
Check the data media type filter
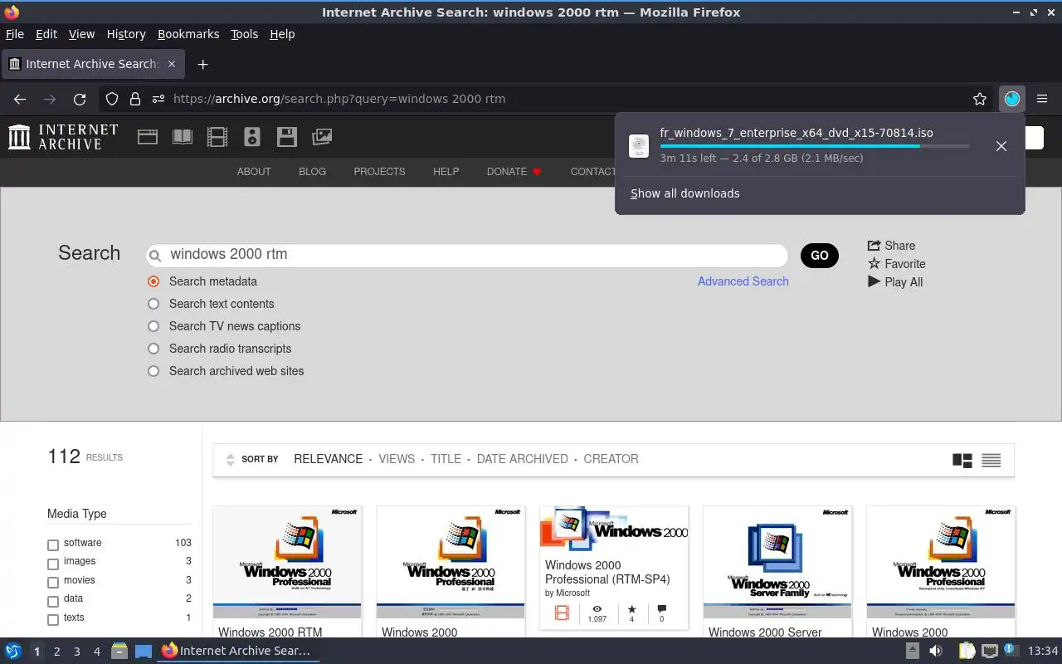(x=53, y=602)
